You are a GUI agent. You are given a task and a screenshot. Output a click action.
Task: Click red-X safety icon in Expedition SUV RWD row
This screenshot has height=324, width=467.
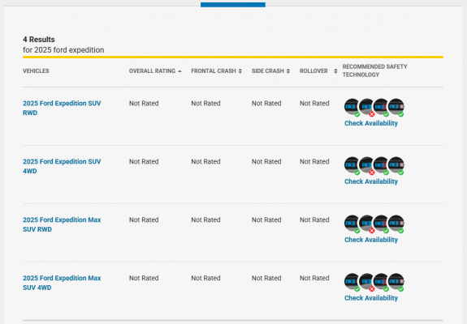(x=366, y=107)
